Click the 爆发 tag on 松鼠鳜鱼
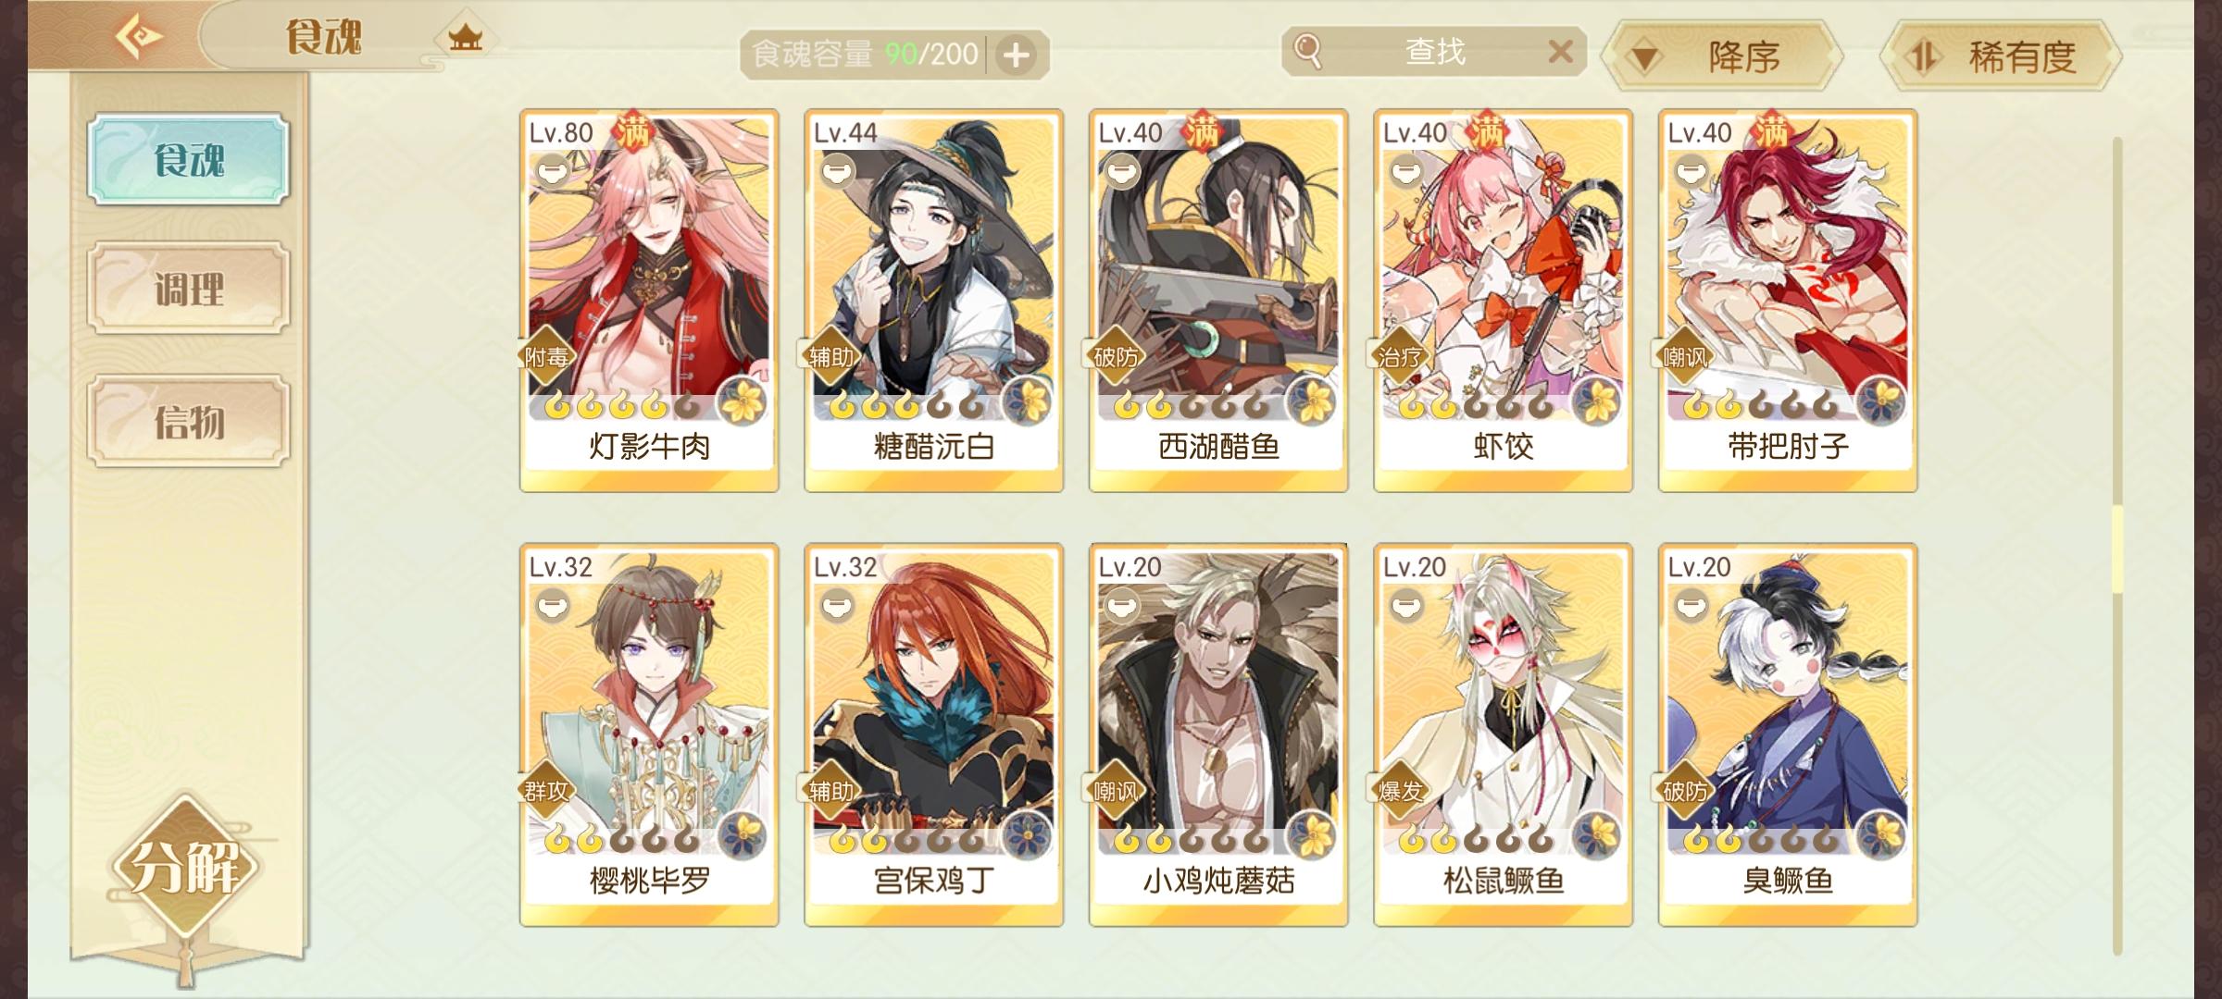The height and width of the screenshot is (999, 2222). (x=1400, y=791)
